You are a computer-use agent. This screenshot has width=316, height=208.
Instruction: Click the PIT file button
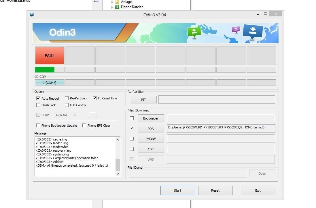point(143,99)
